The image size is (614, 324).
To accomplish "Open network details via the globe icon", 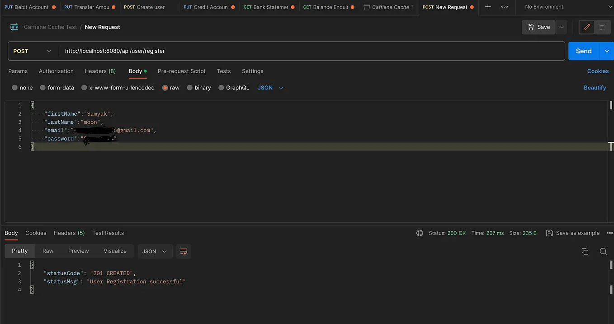I will click(420, 233).
